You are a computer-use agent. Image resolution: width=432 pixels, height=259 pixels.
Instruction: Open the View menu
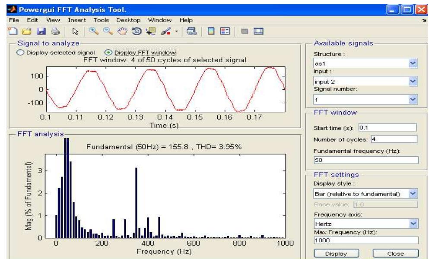(53, 20)
